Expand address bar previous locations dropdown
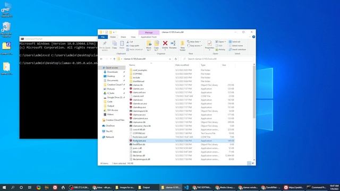This screenshot has height=191, width=340. coord(170,59)
